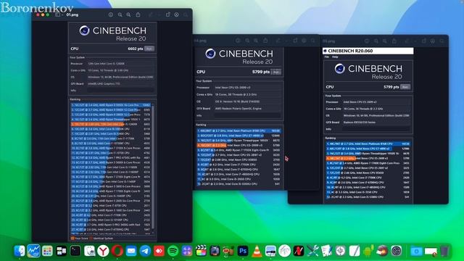Zoom in on the 01.png Preview window
Viewport: 464px width, 261px height.
[128, 14]
